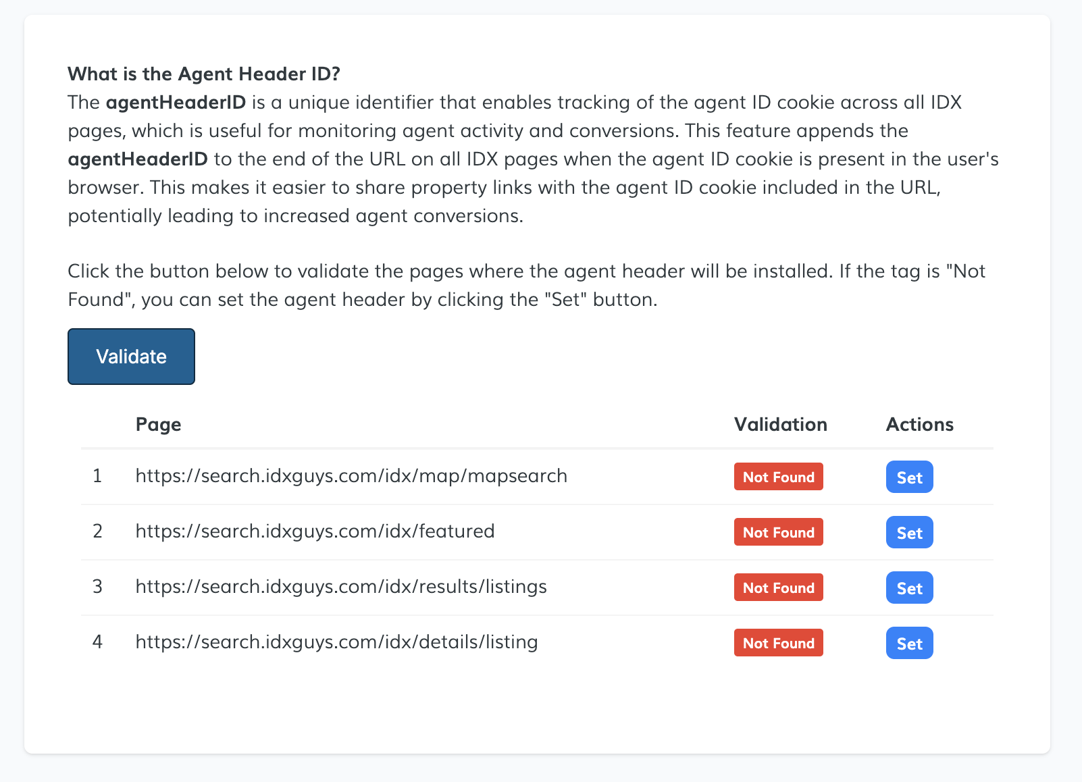Open the idx/details/listing URL
The height and width of the screenshot is (782, 1082).
tap(336, 642)
